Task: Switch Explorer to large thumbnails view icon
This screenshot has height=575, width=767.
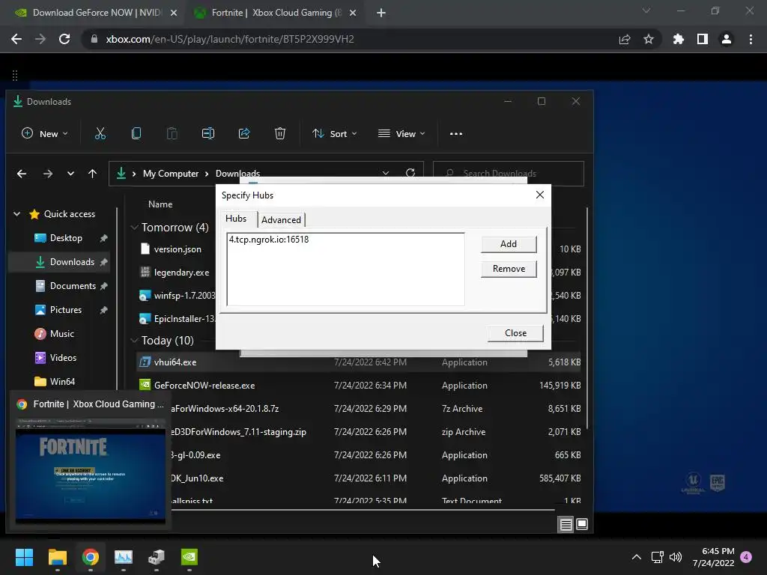Action: coord(582,524)
